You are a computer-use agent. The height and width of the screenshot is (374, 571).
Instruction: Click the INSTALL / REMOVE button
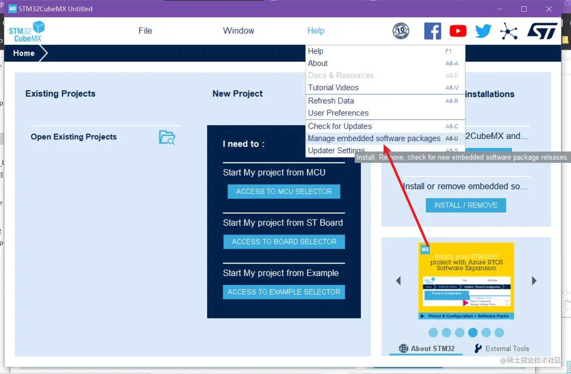tap(466, 205)
